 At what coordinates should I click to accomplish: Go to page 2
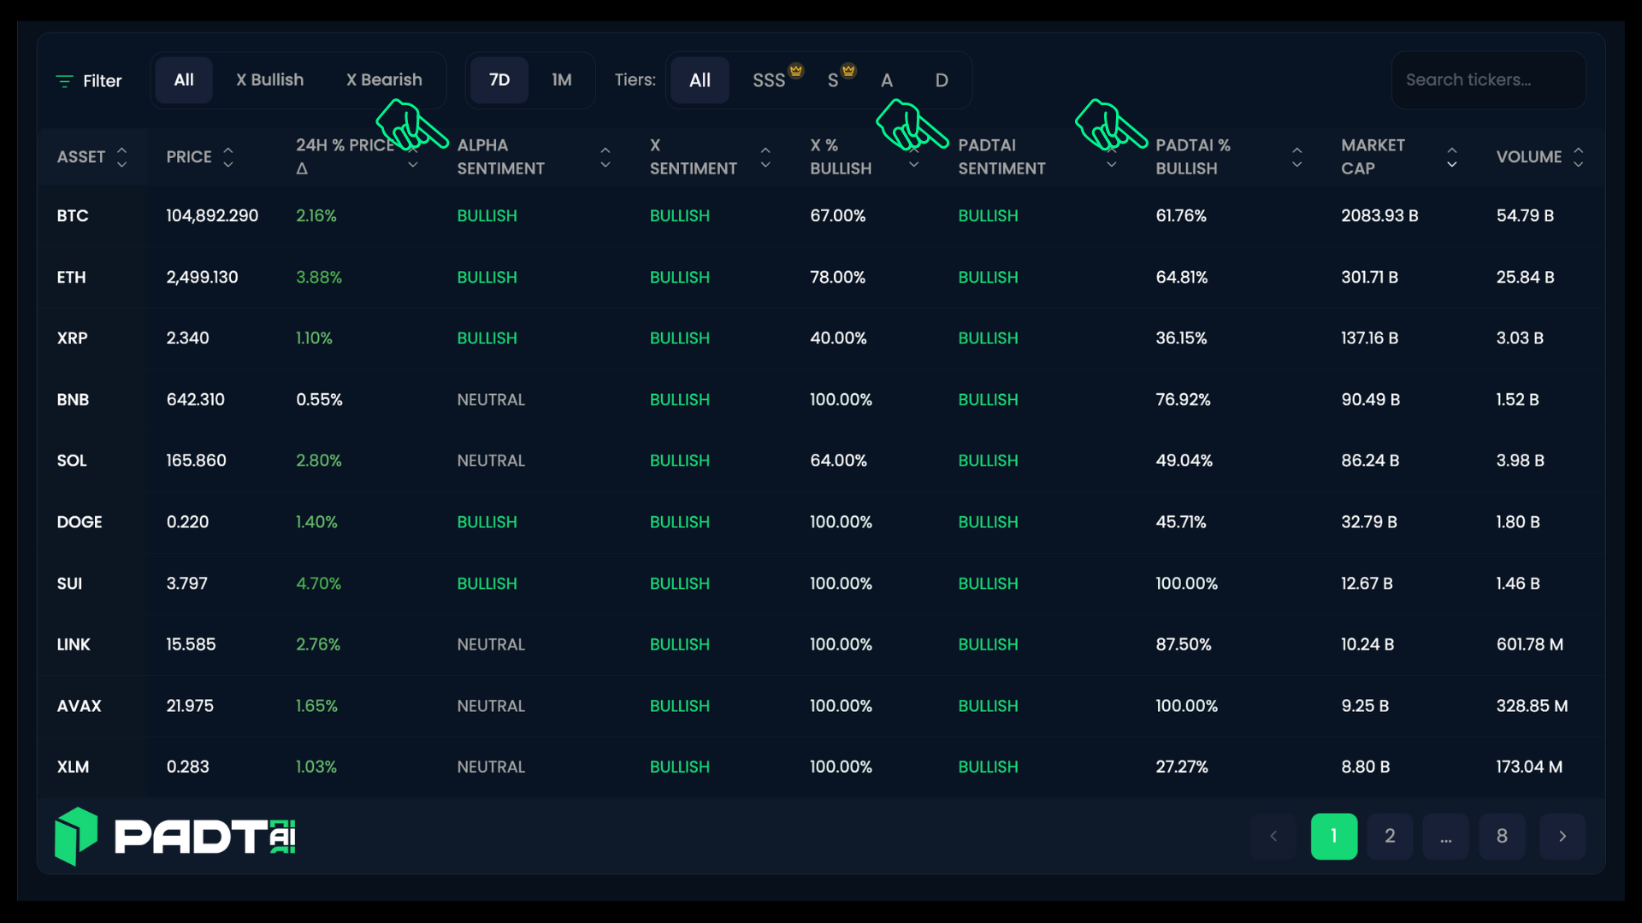coord(1390,836)
